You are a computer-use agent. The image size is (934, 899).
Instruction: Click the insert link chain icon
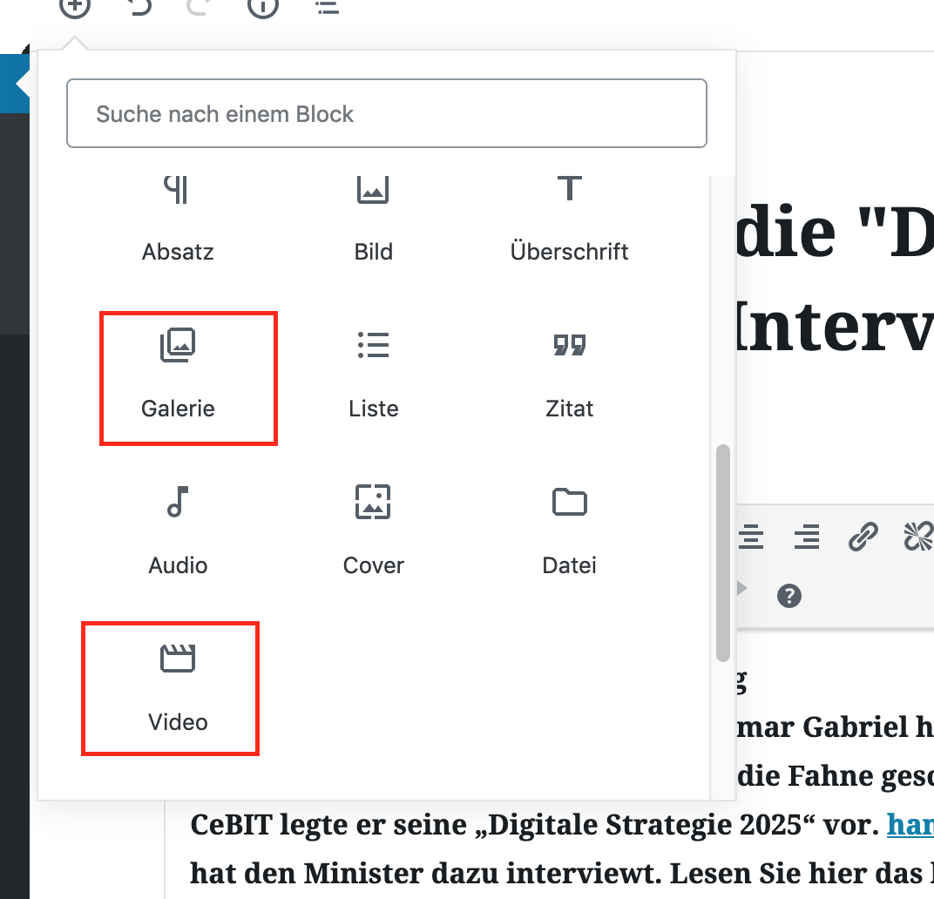(863, 537)
